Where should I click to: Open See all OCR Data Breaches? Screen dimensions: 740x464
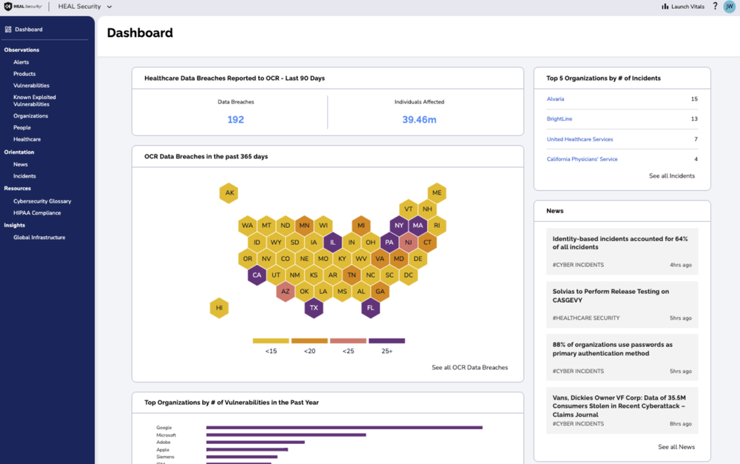pos(469,367)
